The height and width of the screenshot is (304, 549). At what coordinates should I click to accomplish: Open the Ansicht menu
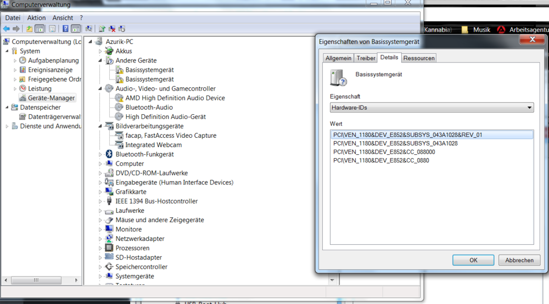click(x=63, y=18)
